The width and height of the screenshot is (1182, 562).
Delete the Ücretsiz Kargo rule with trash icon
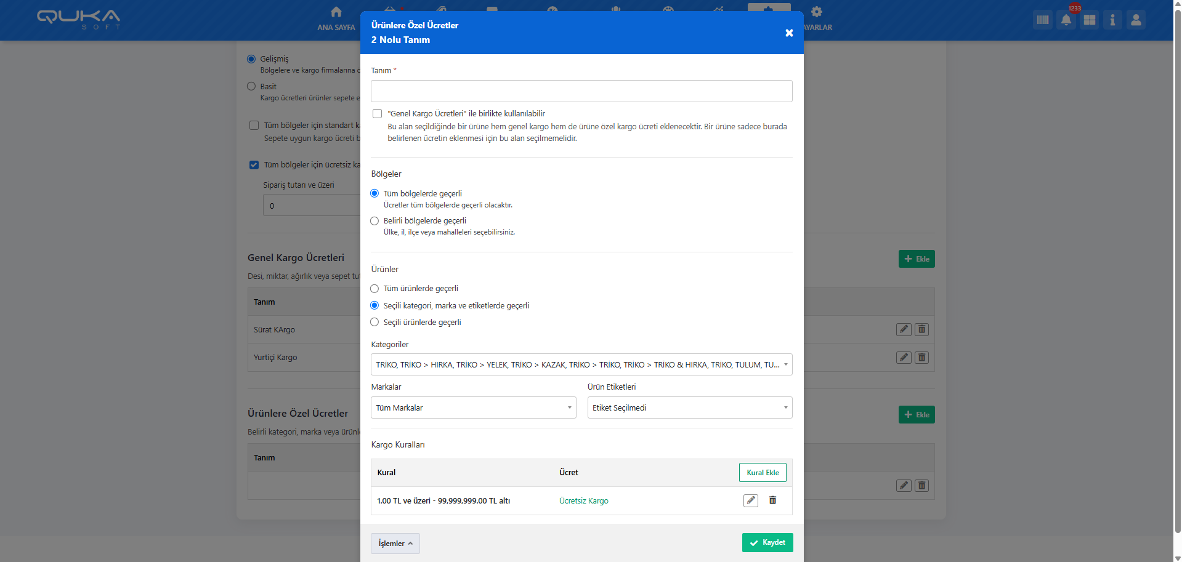[x=772, y=500]
